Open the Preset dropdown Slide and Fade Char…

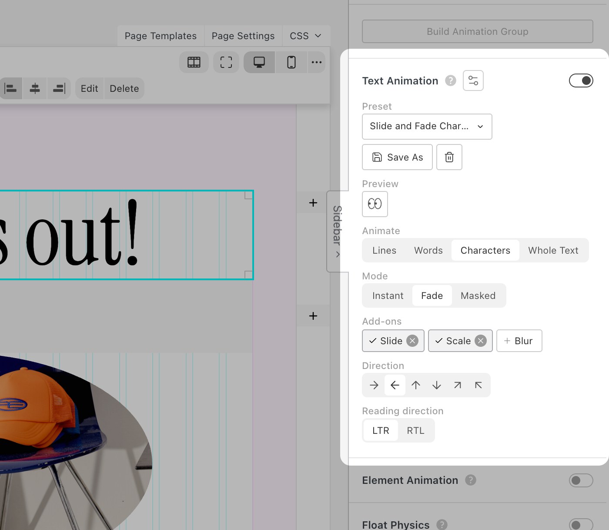click(427, 127)
